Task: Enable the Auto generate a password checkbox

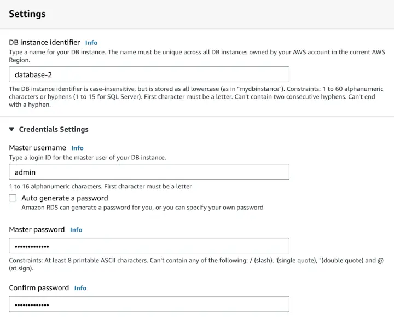Action: click(x=13, y=198)
